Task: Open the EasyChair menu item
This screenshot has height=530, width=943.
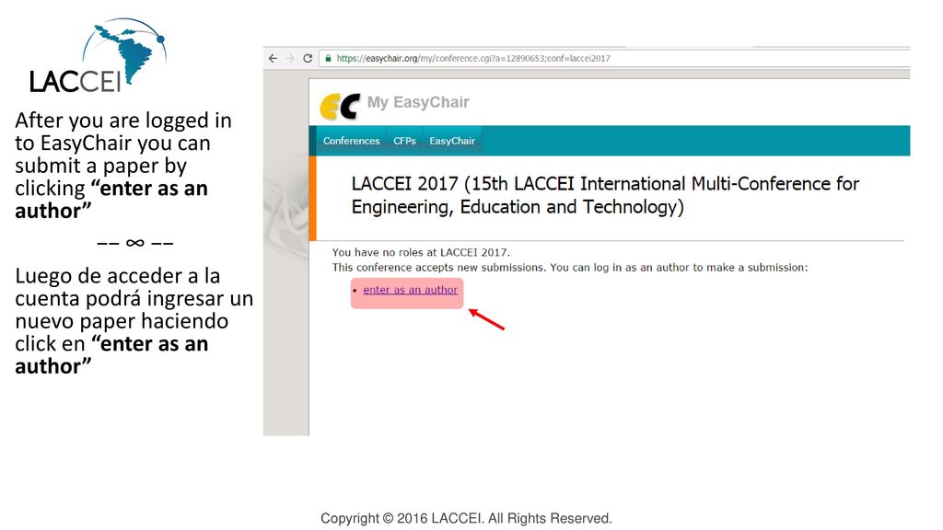Action: [x=452, y=141]
